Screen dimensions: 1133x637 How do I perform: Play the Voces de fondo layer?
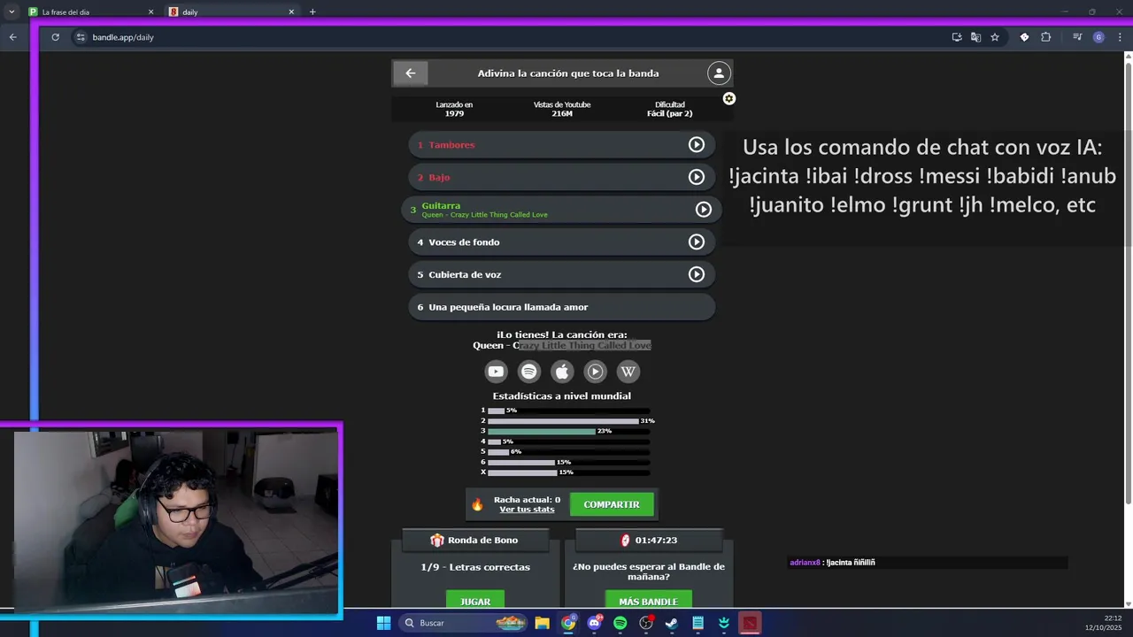697,242
